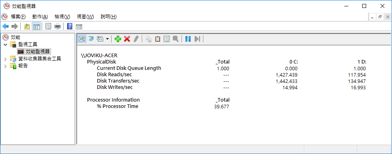392x154 pixels.
Task: Click the % Processor Time counter
Action: tap(118, 106)
